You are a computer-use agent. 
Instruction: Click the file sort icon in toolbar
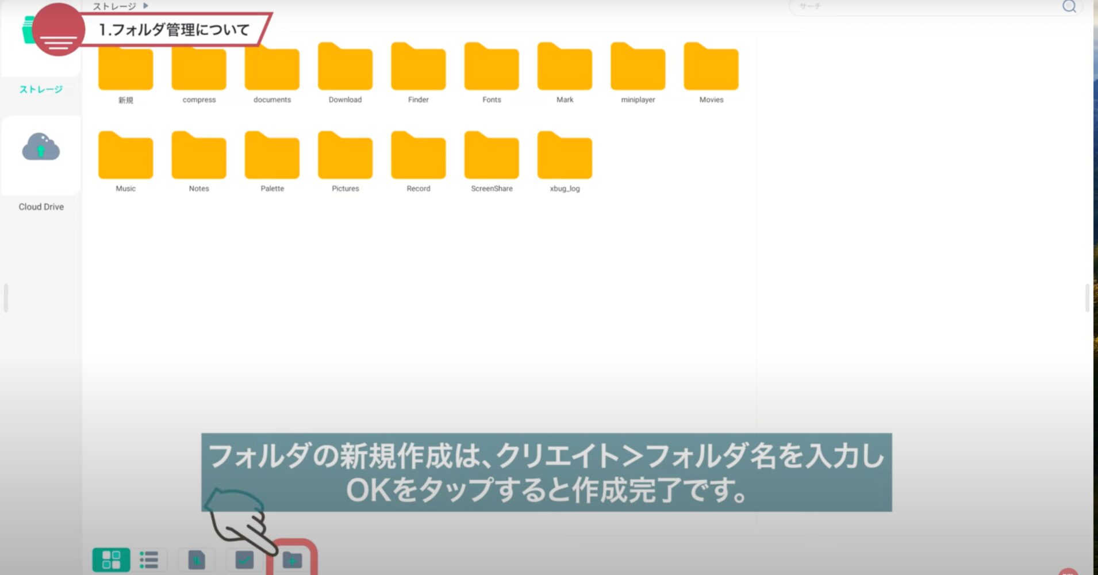coord(197,559)
